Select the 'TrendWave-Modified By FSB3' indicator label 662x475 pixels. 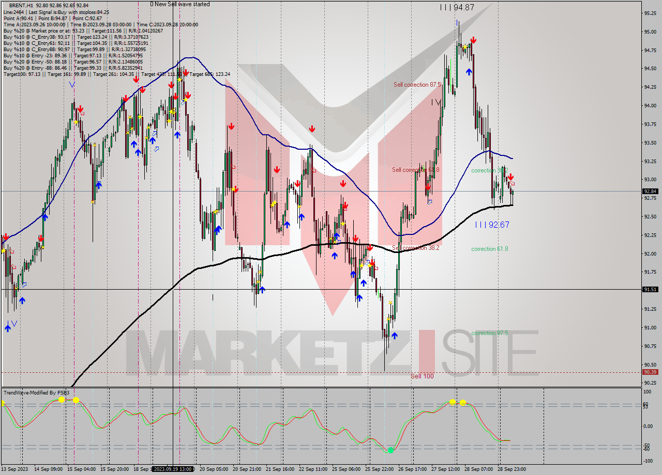coord(36,393)
